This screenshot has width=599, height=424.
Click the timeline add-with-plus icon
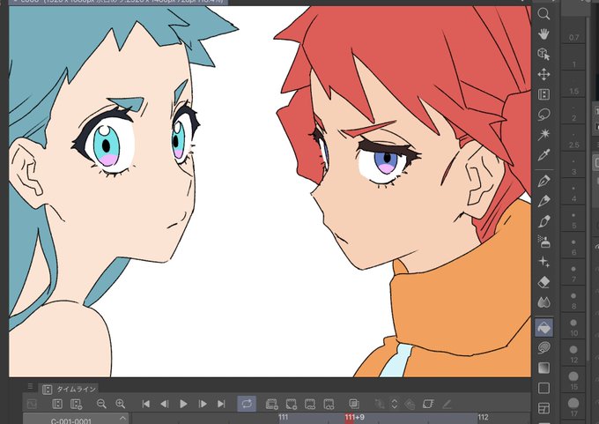(x=77, y=404)
